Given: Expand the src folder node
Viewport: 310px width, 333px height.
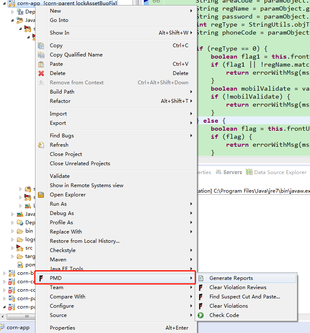Looking at the screenshot, I should (12, 248).
